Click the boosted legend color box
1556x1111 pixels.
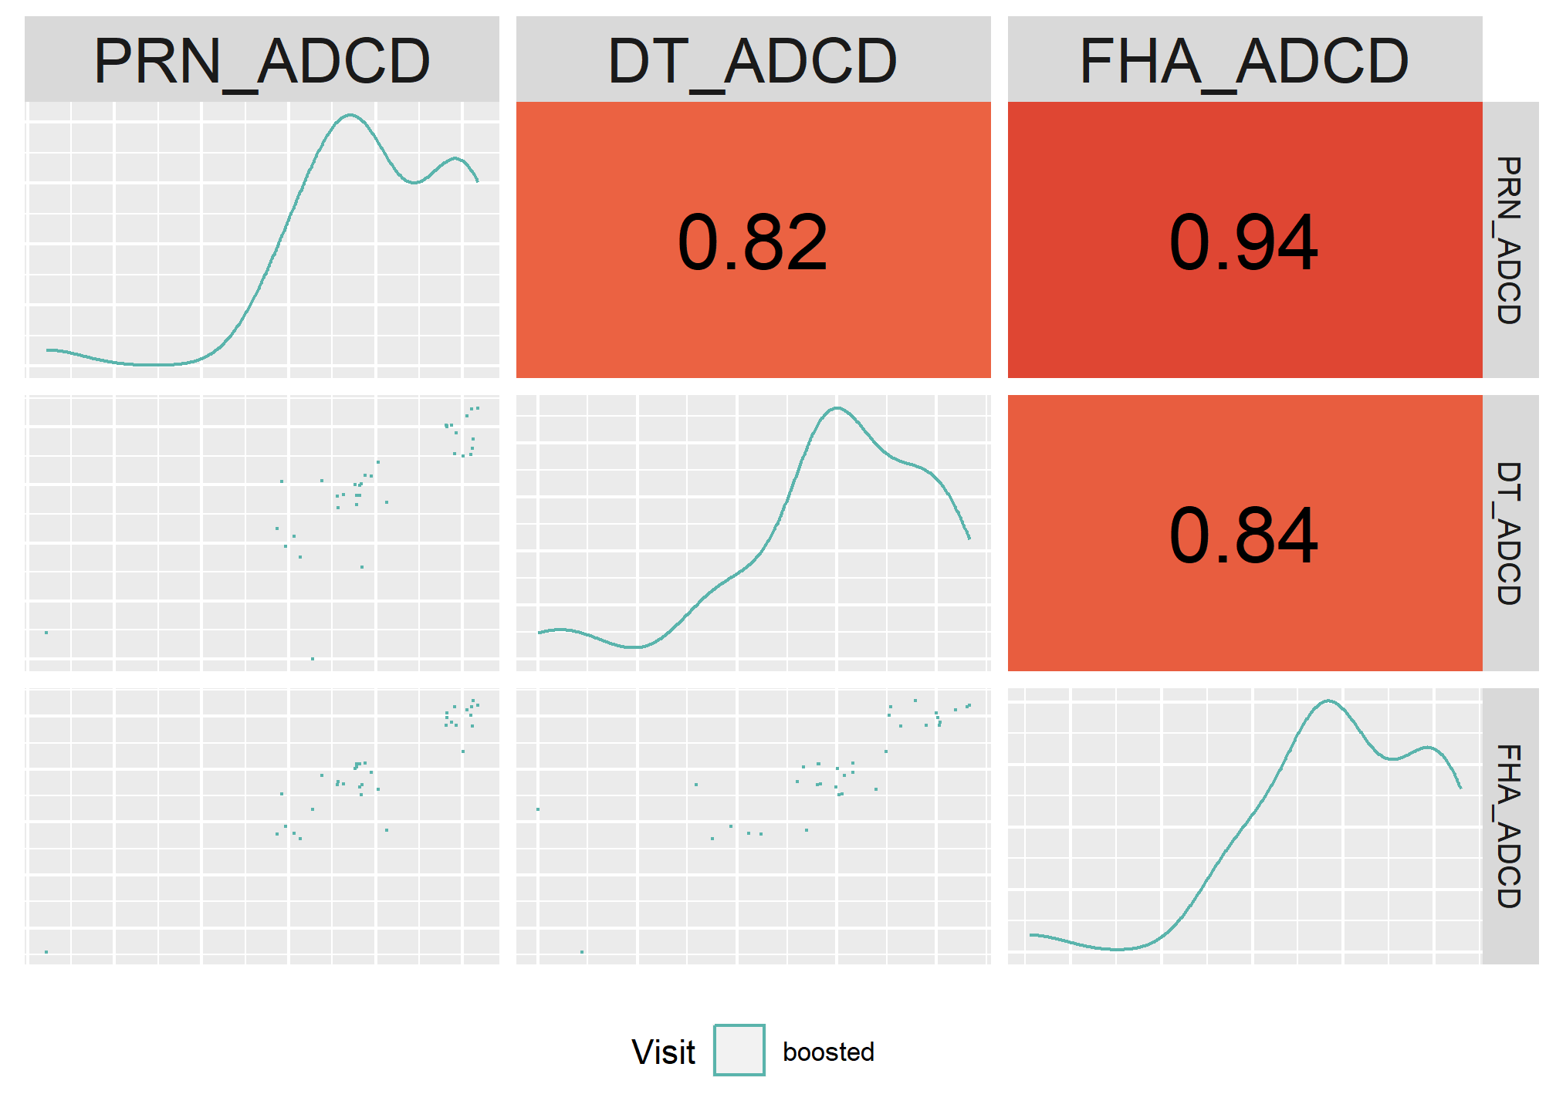click(739, 1050)
